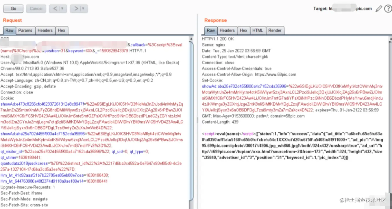The image size is (392, 209).
Task: Click the 'qt_utime=1638188441' cookie value
Action: pyautogui.click(x=21, y=157)
